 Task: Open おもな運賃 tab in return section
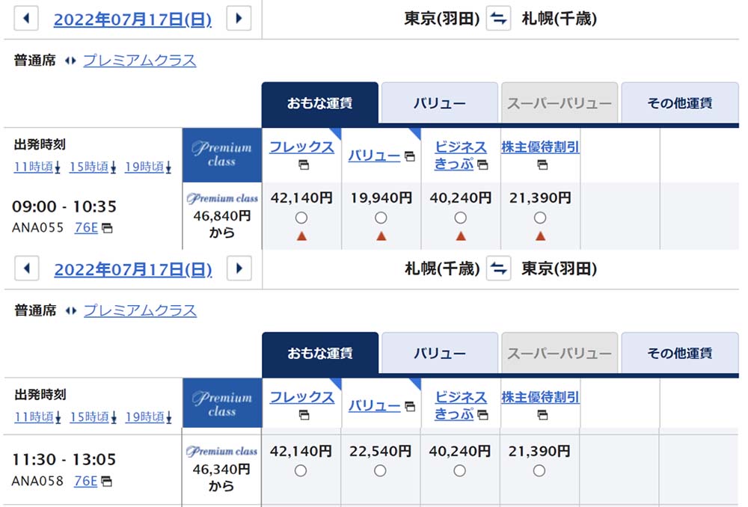(x=320, y=353)
